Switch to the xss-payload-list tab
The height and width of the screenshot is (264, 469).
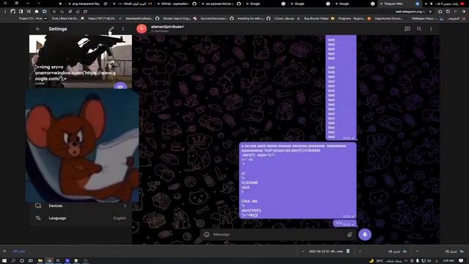click(x=221, y=4)
